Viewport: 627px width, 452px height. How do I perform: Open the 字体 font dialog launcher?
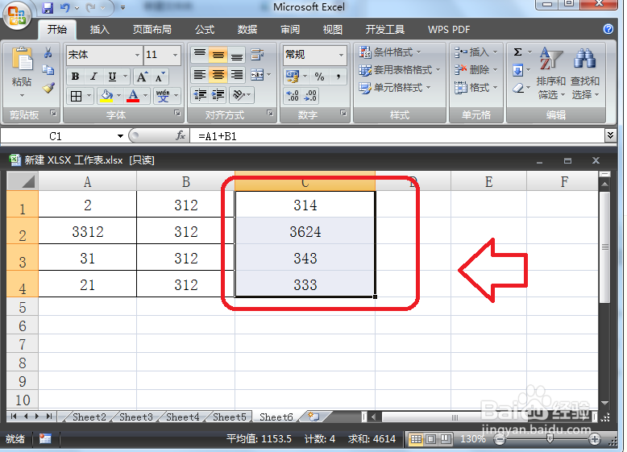coord(177,114)
